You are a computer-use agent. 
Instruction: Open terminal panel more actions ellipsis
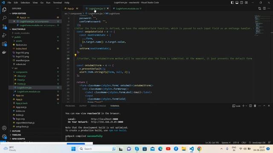coord(260,106)
